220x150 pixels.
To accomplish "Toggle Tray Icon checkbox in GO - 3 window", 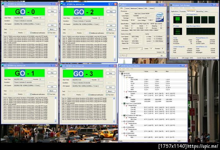I will [107, 95].
